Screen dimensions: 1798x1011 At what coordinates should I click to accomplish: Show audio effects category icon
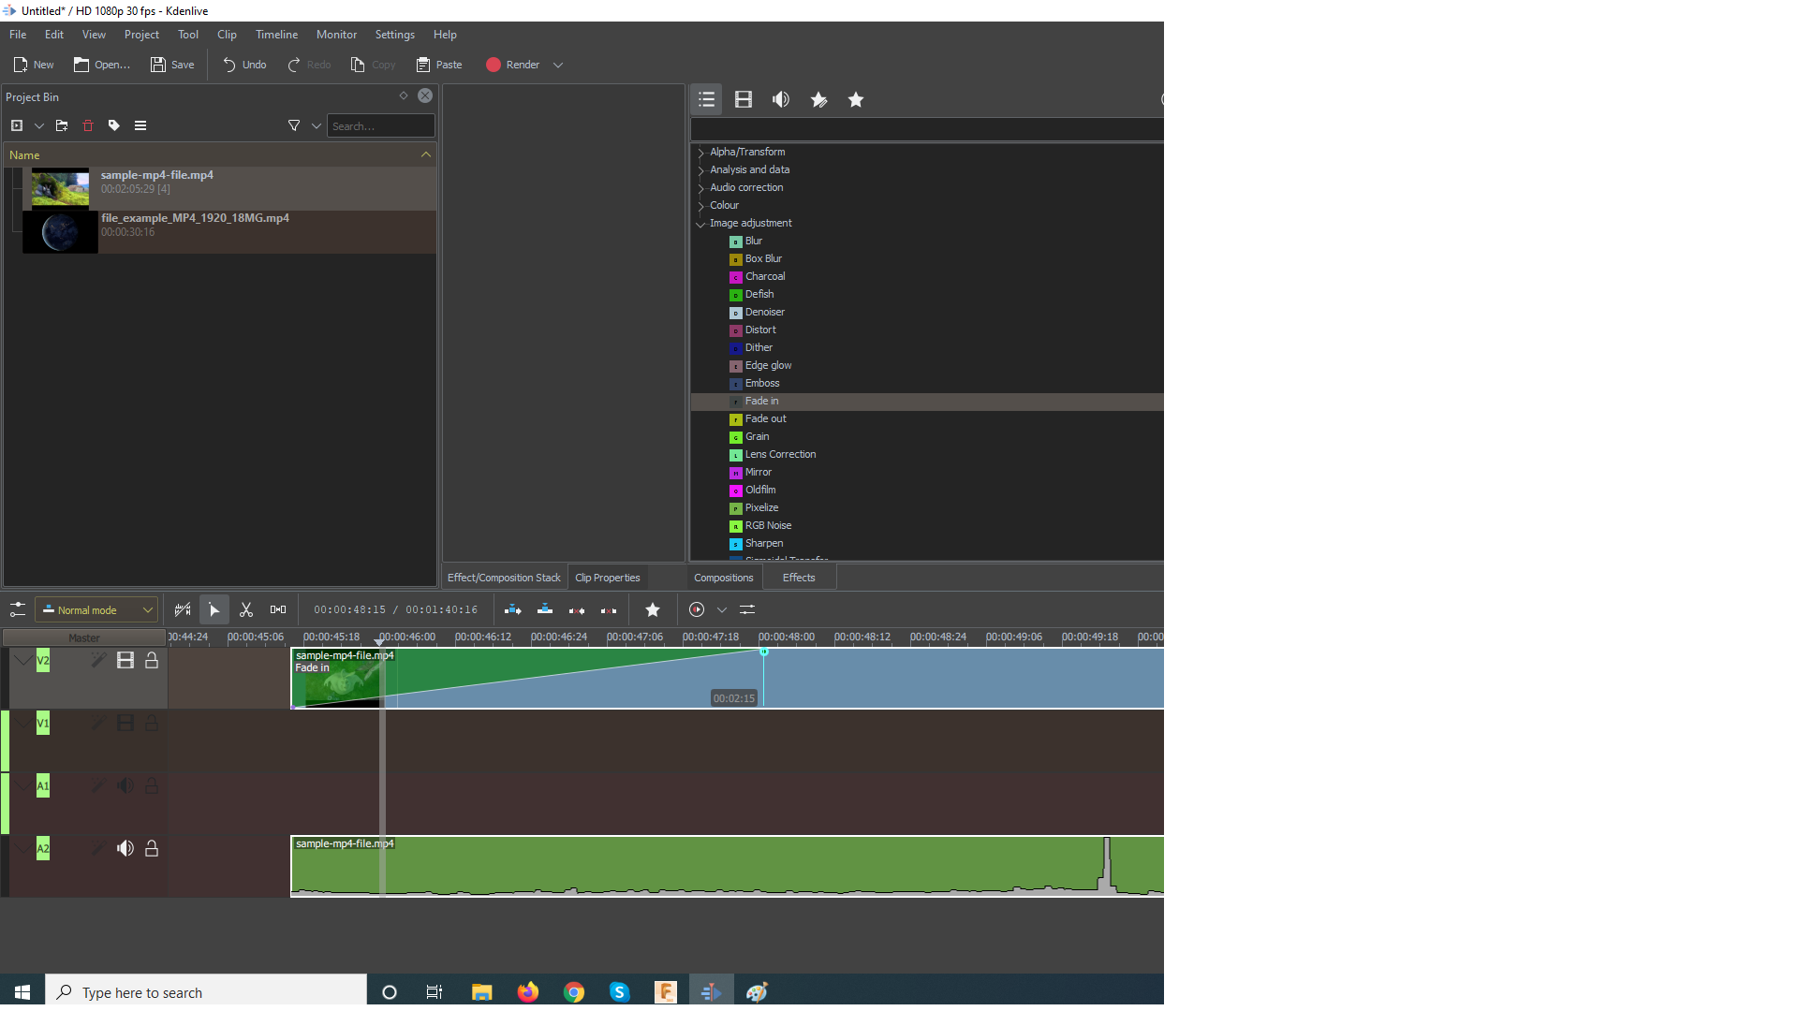click(x=780, y=99)
